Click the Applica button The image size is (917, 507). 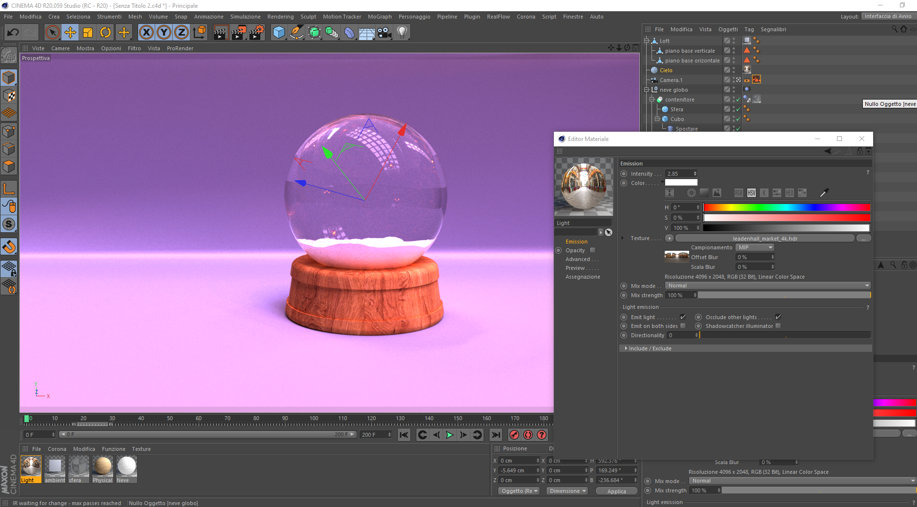[617, 491]
